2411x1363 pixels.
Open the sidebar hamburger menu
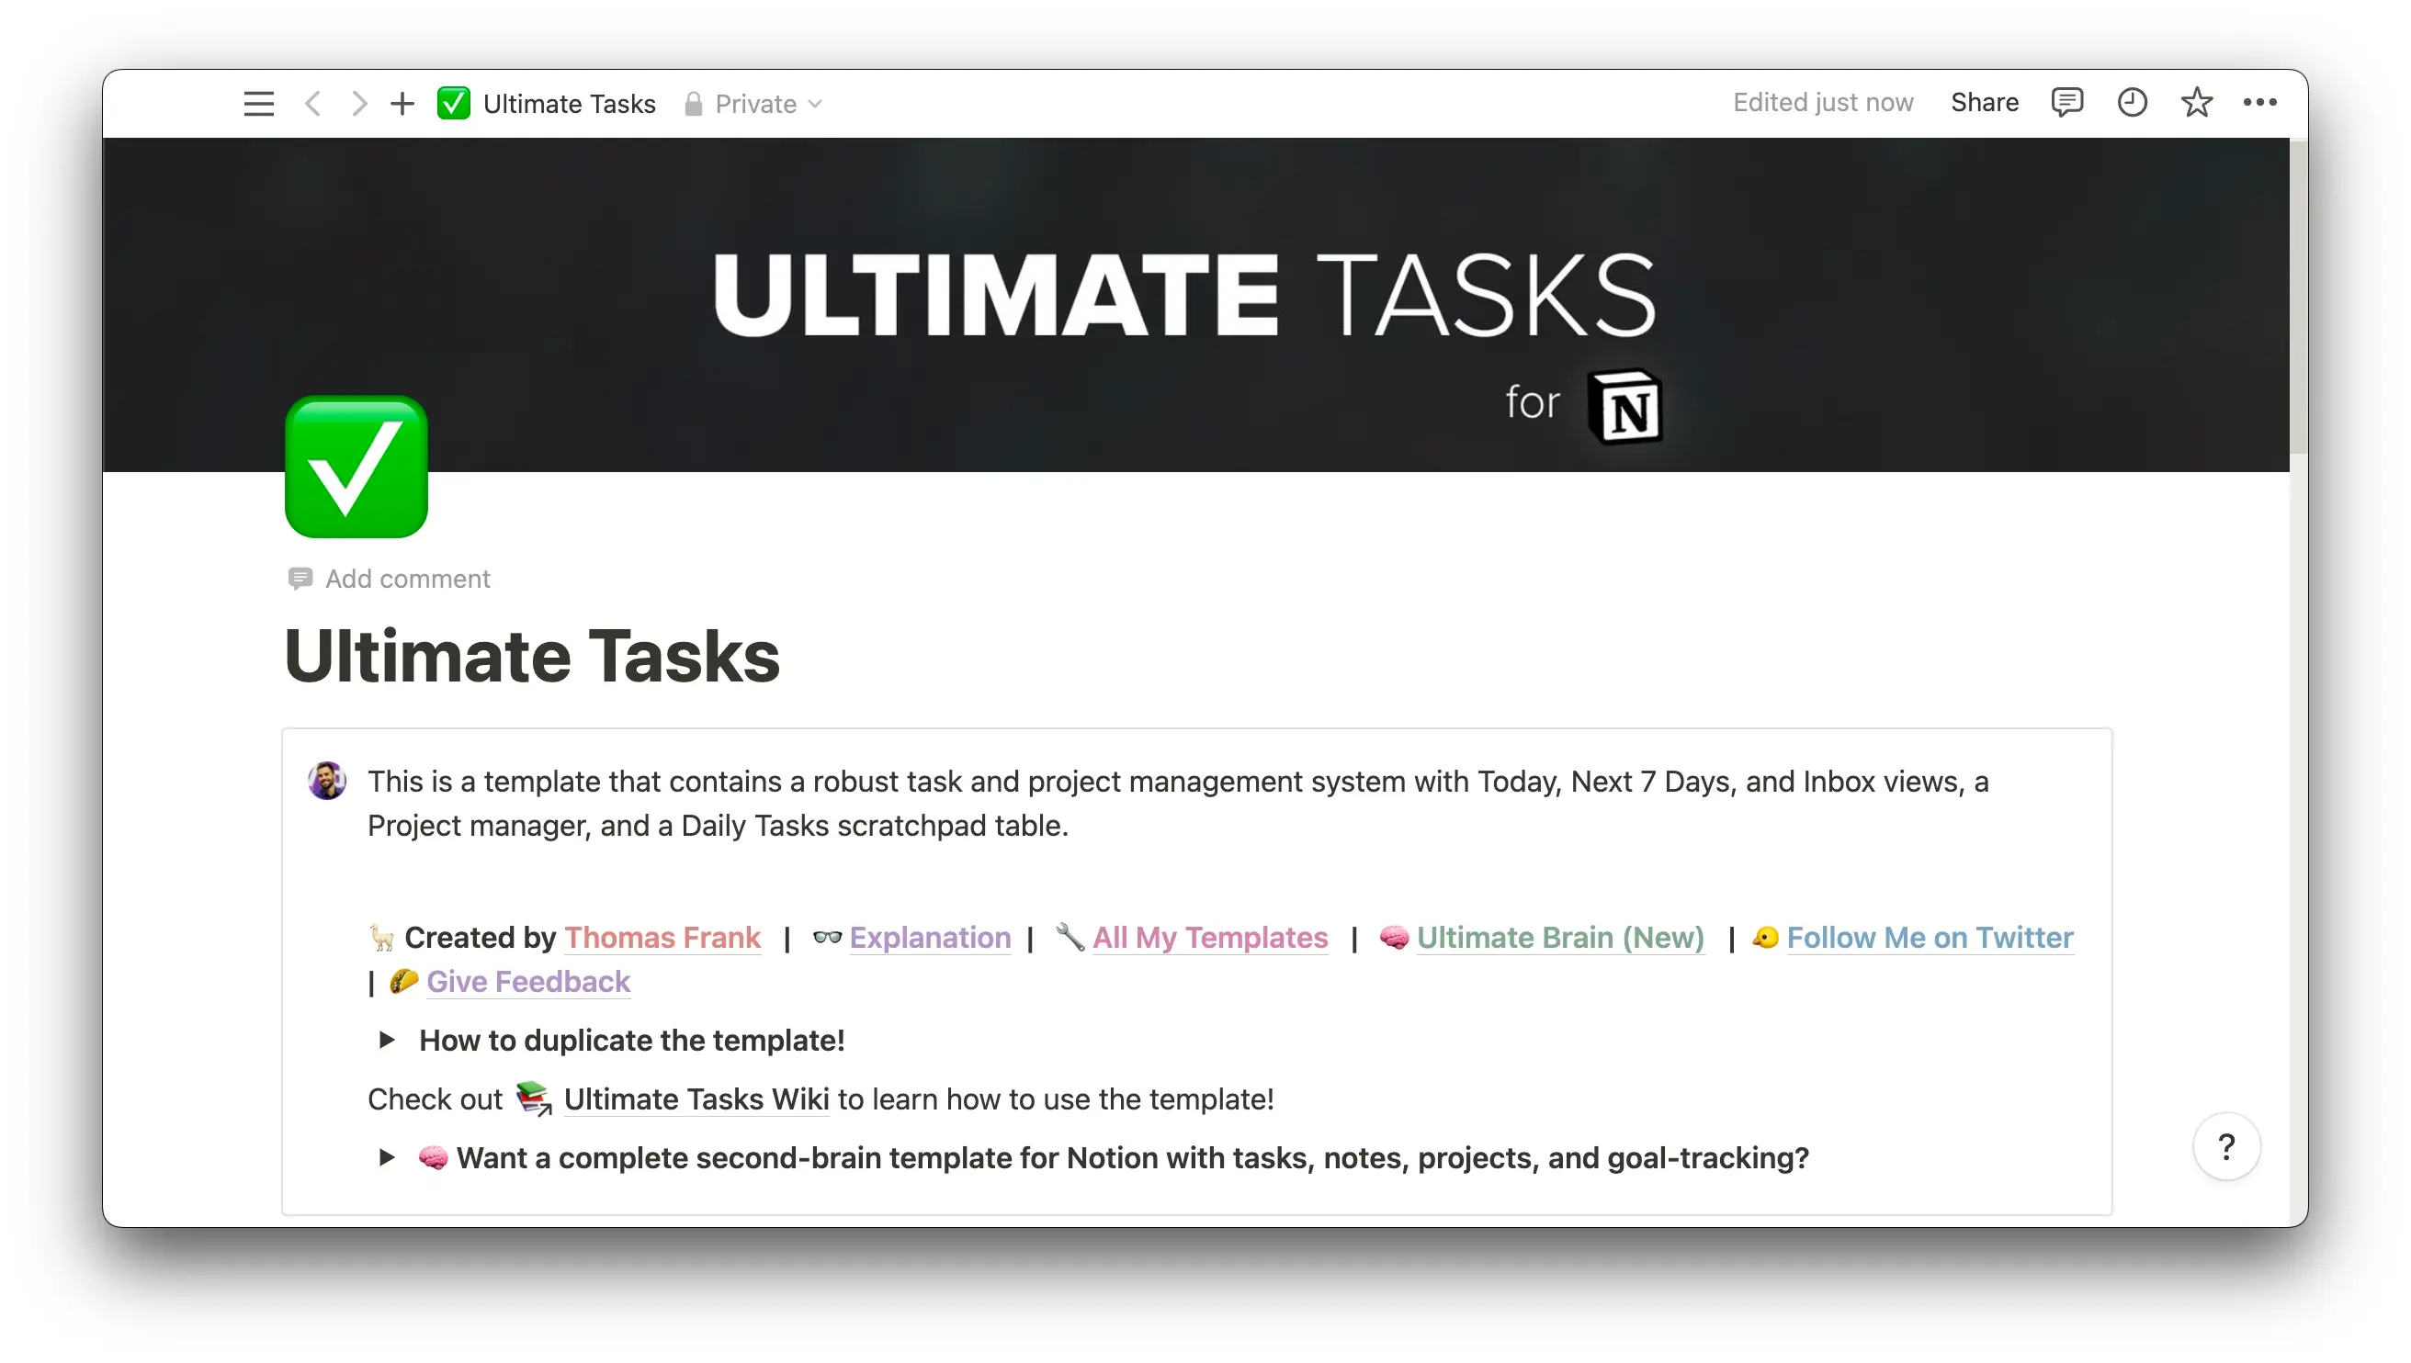click(258, 103)
